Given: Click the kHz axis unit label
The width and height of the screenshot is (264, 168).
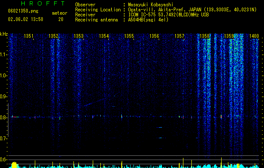Looking at the screenshot, I should 4,34.
